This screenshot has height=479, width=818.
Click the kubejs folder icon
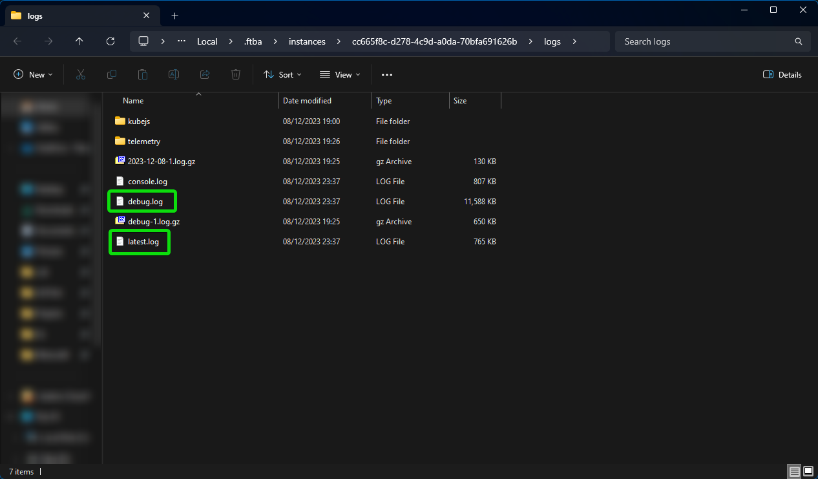pos(120,121)
